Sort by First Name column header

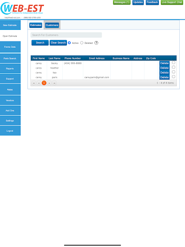coord(39,58)
